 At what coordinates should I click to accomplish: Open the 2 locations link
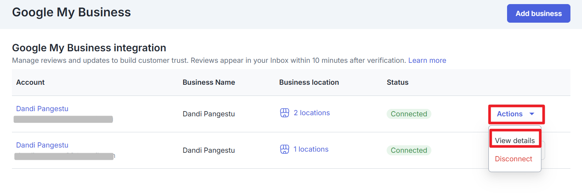pos(312,113)
